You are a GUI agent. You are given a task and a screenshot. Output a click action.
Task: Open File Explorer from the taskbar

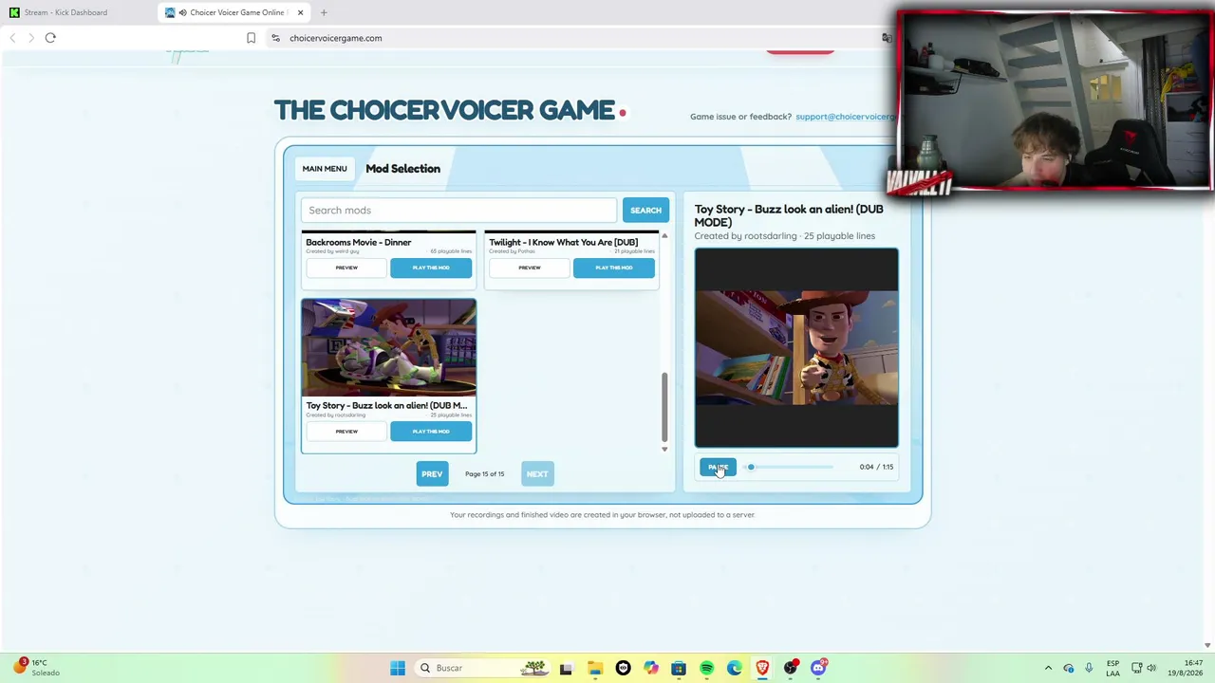594,668
